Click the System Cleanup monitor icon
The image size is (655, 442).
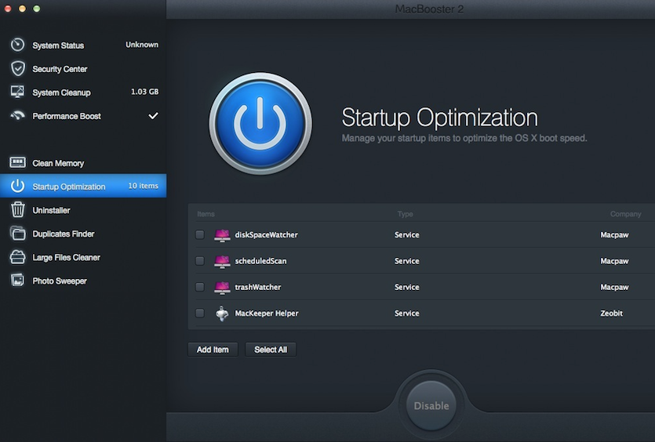point(17,92)
